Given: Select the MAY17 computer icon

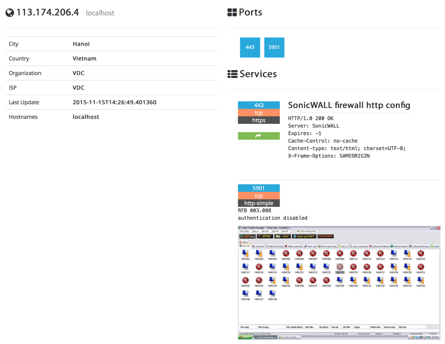Looking at the screenshot, I should point(245,267).
